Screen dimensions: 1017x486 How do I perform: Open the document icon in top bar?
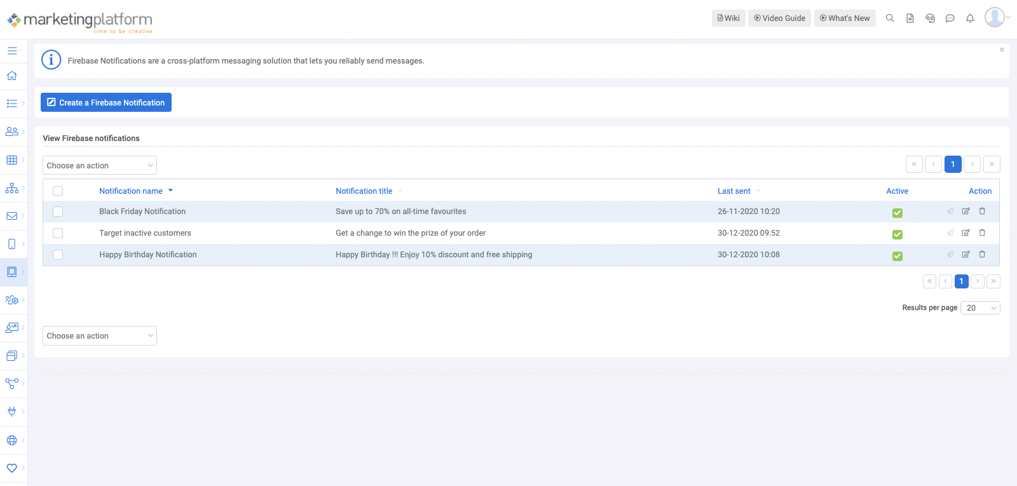[x=910, y=18]
